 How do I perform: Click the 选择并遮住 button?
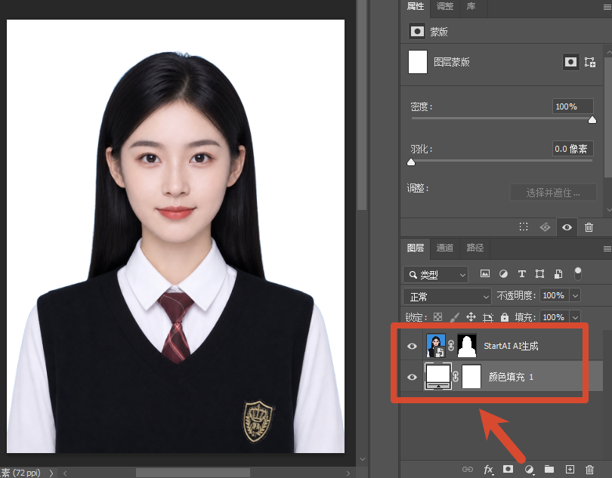pos(553,193)
